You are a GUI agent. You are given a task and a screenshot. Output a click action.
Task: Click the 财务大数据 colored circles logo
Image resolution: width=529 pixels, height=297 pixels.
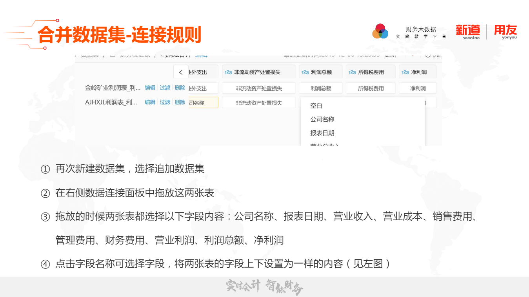[x=380, y=31]
